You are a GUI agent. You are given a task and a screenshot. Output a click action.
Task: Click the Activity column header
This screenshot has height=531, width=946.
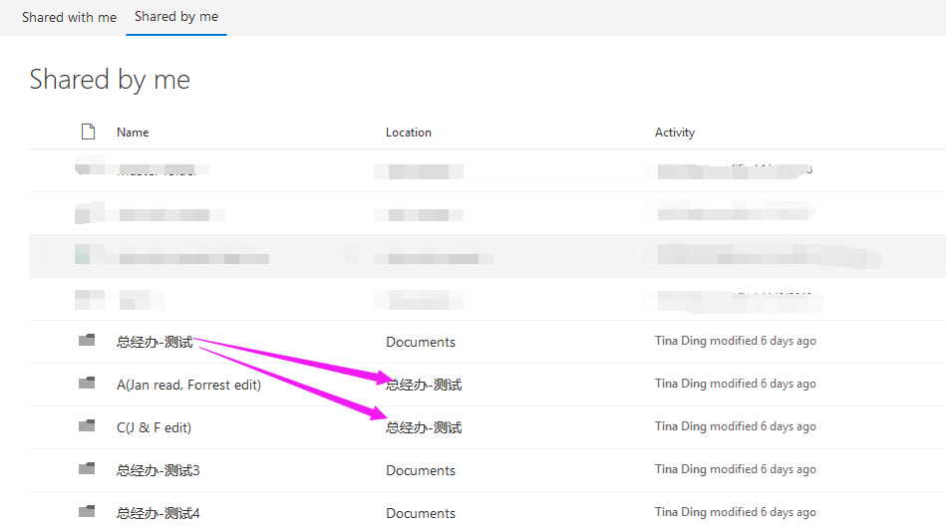pyautogui.click(x=675, y=132)
